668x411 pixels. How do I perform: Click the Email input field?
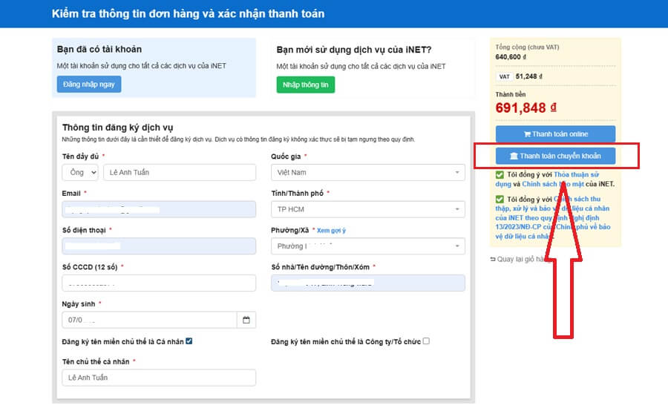[x=159, y=209]
